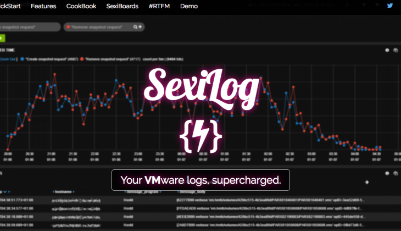The height and width of the screenshot is (231, 401).
Task: Click the plus icon in the Remove snapshot query
Action: coord(140,26)
